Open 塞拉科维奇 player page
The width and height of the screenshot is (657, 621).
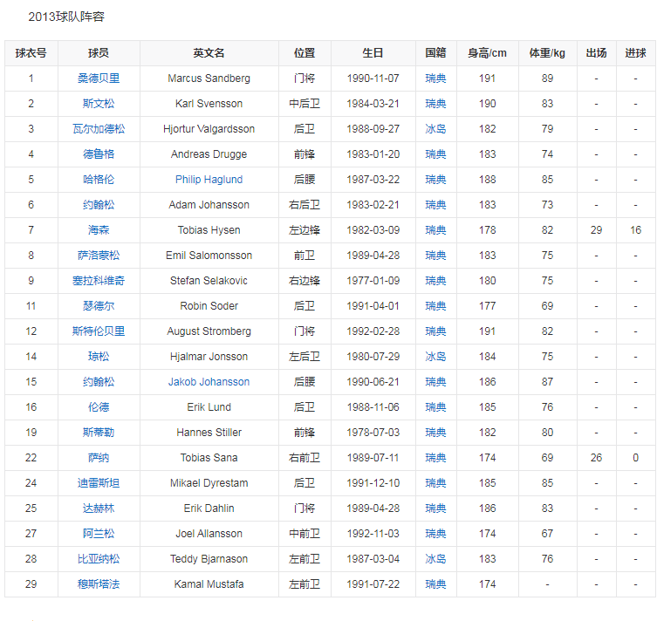tap(99, 281)
